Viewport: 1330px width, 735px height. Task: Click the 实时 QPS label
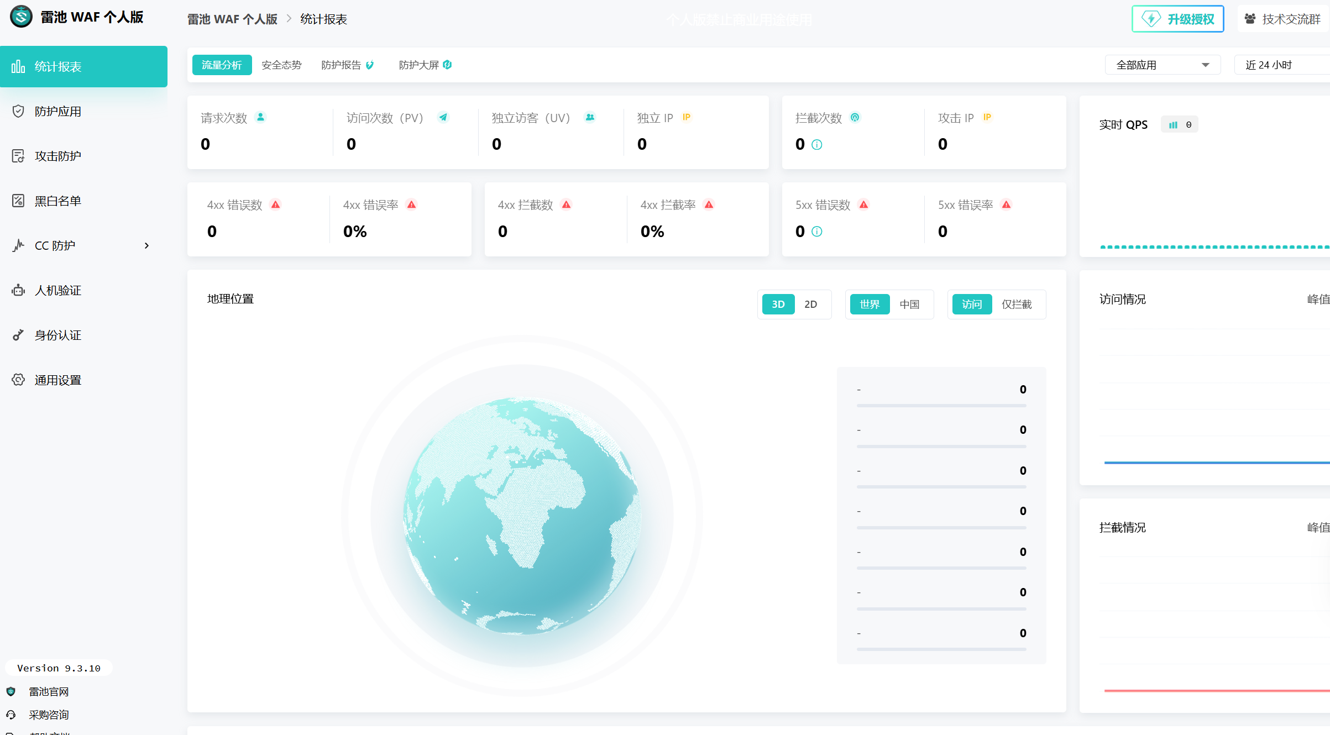1123,125
